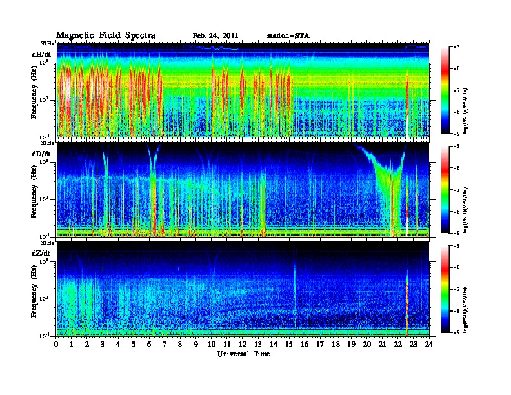Click the "19" tick on the time axis
The width and height of the screenshot is (511, 395).
coord(352,344)
